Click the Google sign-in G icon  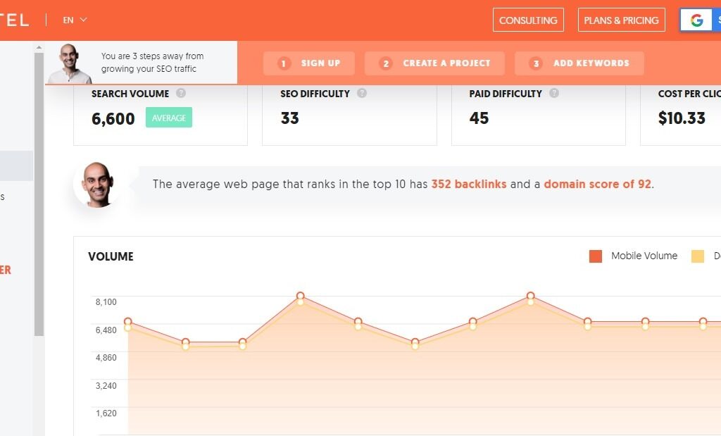click(696, 20)
